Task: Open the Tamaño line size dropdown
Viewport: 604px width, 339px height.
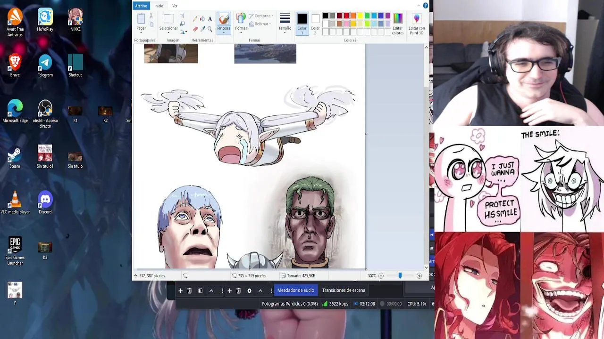Action: (x=285, y=23)
